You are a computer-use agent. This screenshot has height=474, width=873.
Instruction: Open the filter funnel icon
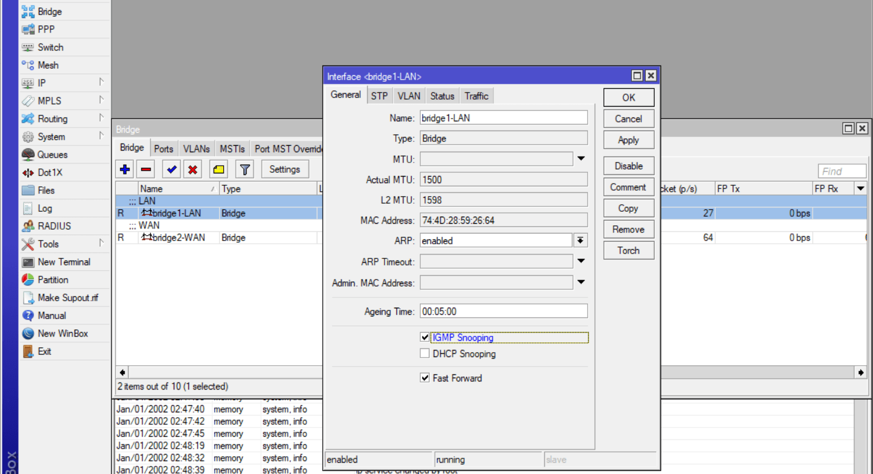245,170
